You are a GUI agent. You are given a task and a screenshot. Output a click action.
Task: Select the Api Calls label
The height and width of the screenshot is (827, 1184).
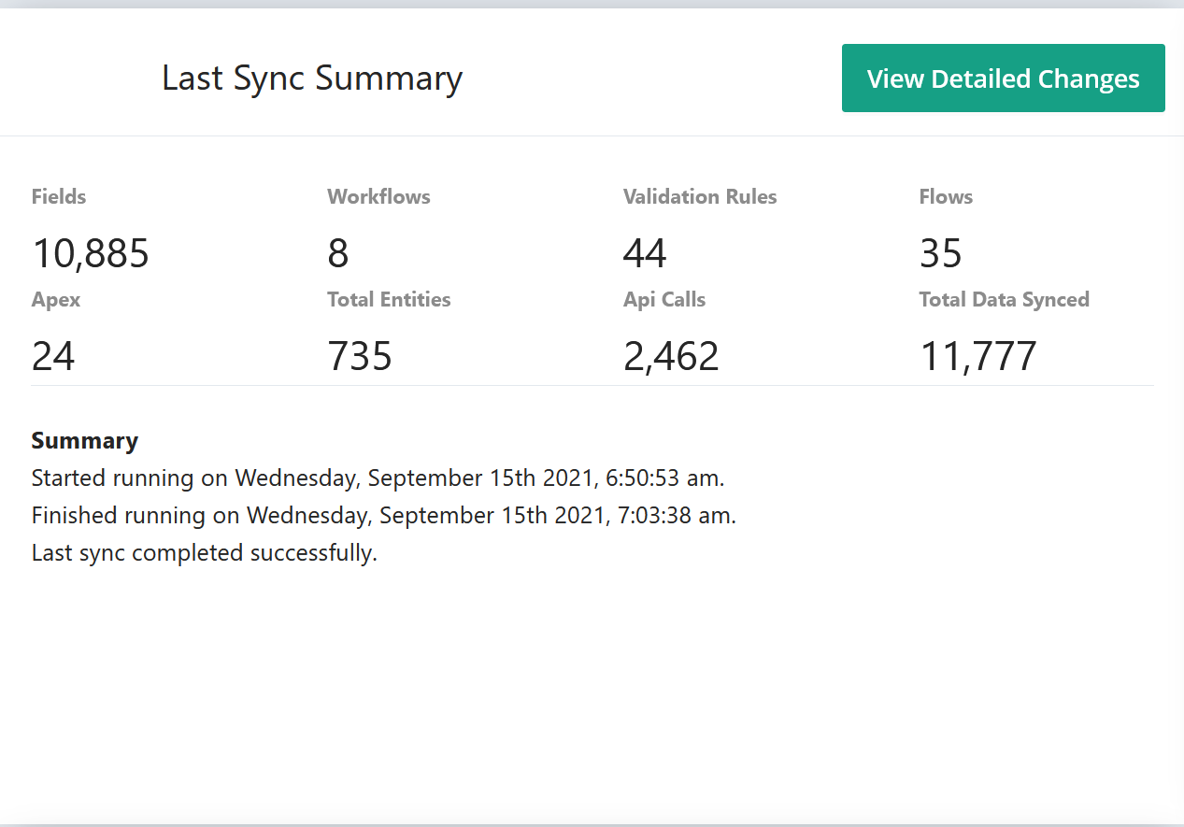(x=664, y=300)
